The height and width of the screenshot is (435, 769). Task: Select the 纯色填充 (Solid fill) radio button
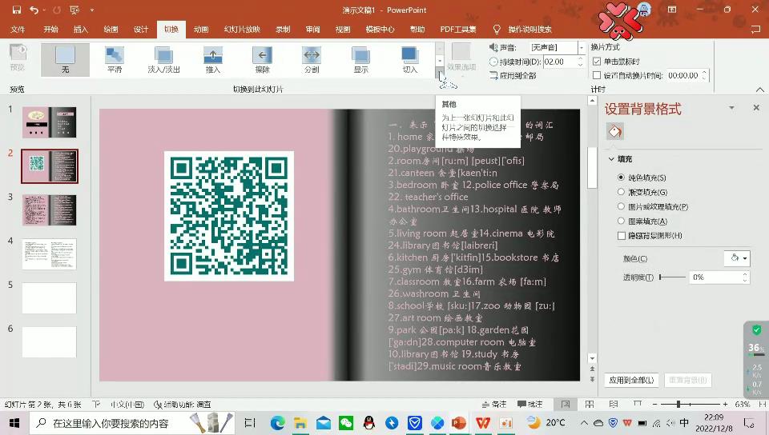tap(621, 178)
